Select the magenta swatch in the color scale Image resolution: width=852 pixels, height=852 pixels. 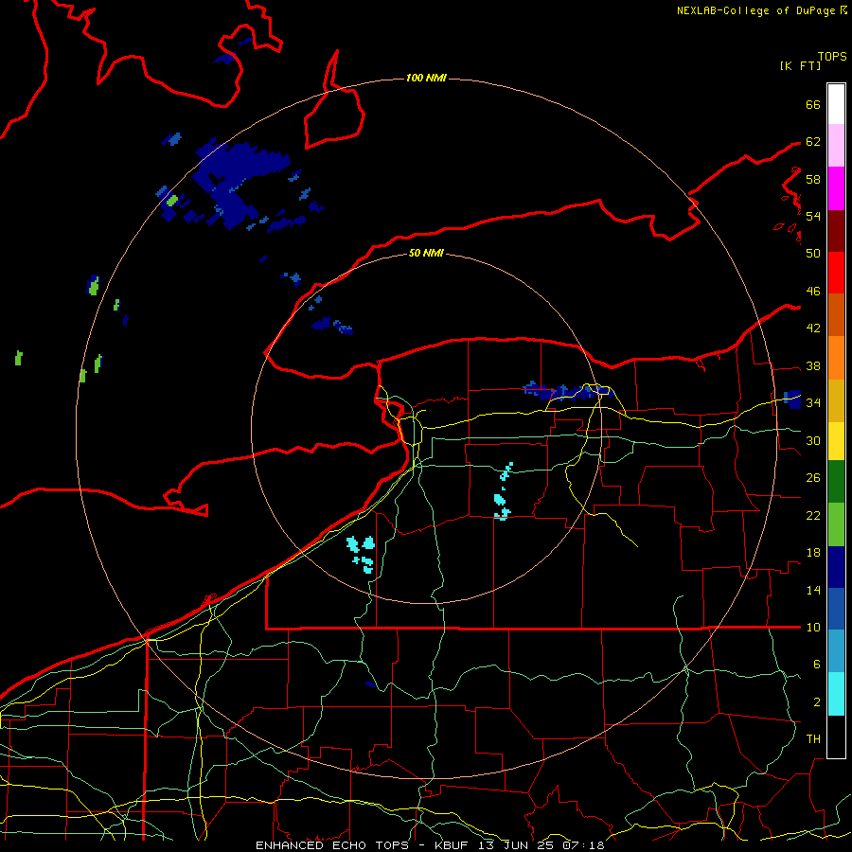coord(836,188)
